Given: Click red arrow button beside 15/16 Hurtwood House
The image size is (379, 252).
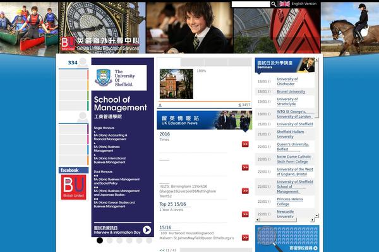Looking at the screenshot, I should (245, 238).
